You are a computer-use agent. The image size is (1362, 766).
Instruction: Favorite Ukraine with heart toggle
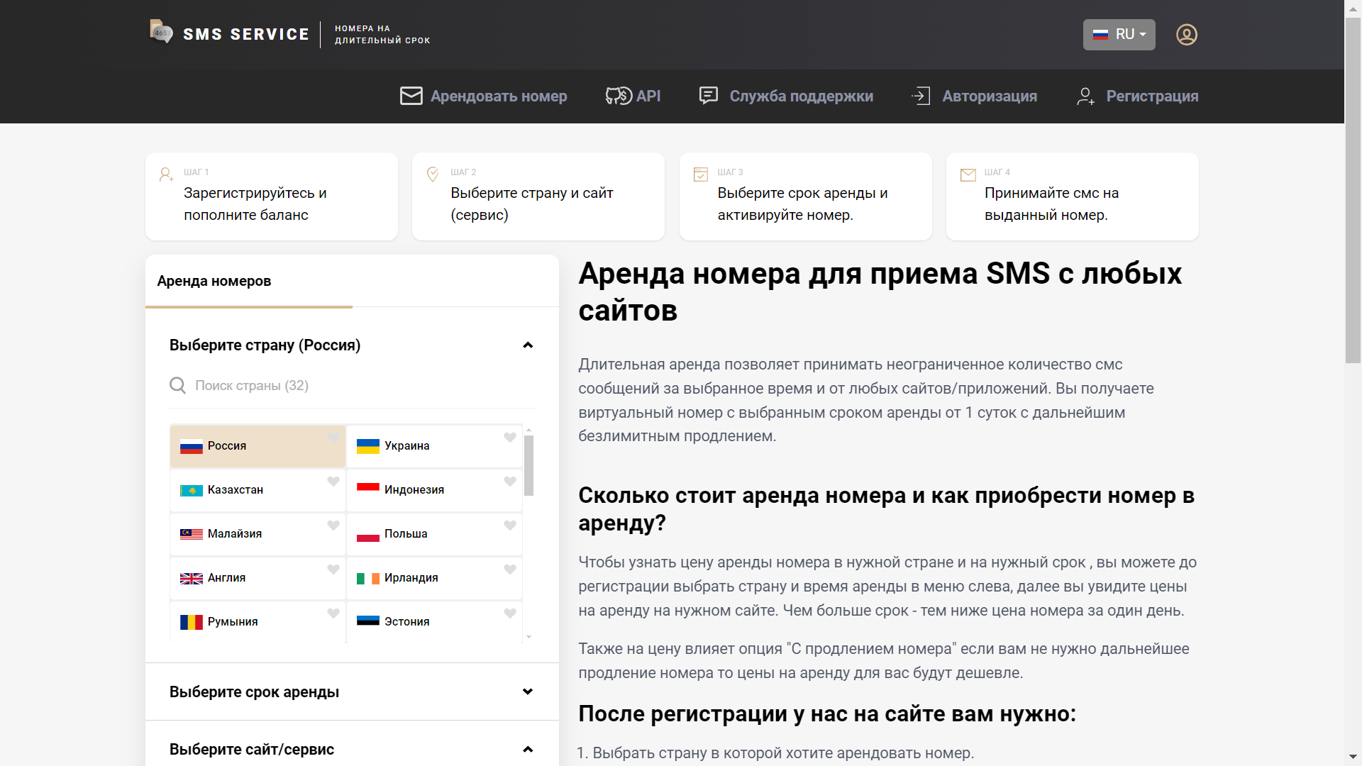coord(509,438)
